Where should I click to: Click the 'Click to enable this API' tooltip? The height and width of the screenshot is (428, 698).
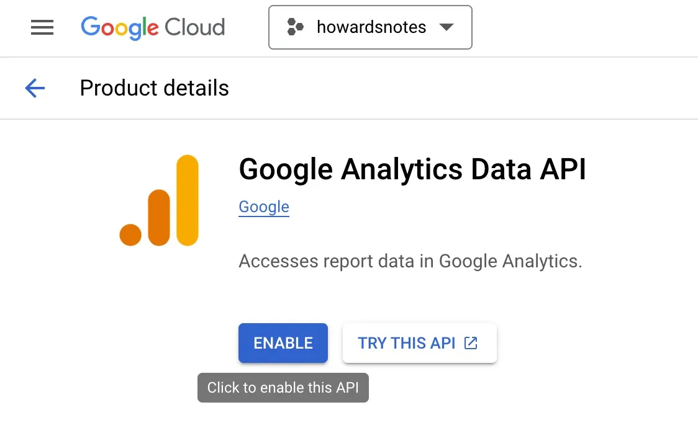[x=283, y=387]
